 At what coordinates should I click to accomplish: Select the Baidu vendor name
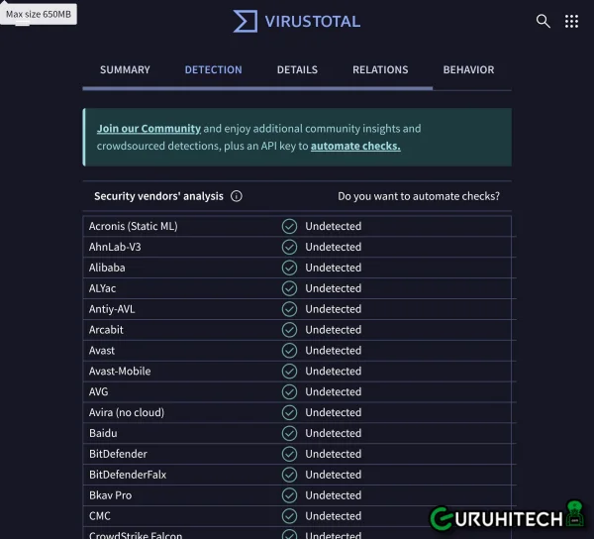pos(103,433)
